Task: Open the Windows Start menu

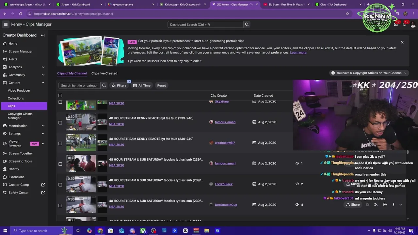Action: tap(5, 231)
